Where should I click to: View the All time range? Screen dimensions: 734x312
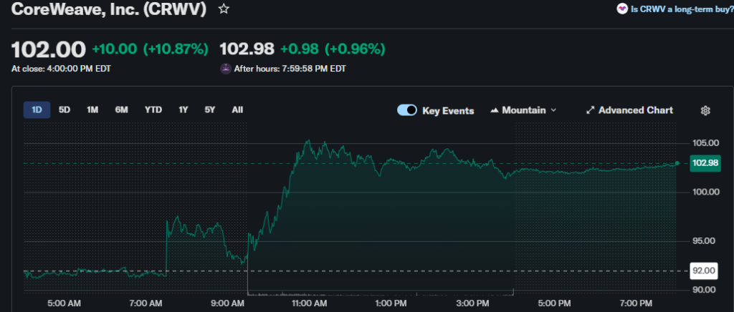pos(237,109)
